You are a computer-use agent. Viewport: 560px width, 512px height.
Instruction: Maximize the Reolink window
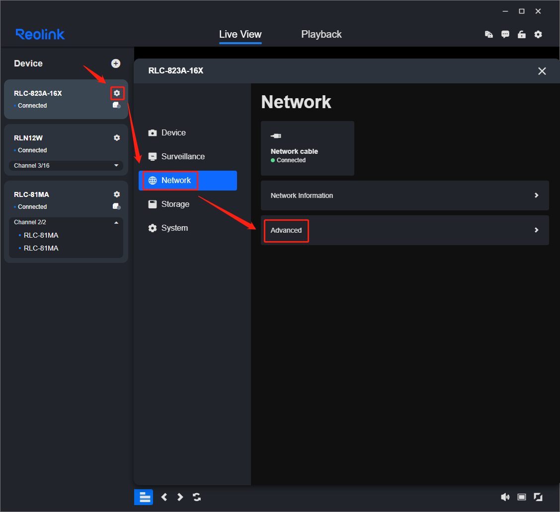(522, 11)
